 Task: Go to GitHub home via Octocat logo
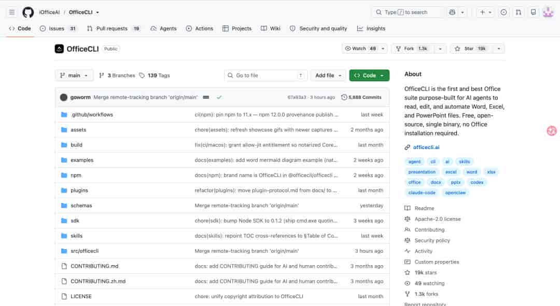pos(28,12)
